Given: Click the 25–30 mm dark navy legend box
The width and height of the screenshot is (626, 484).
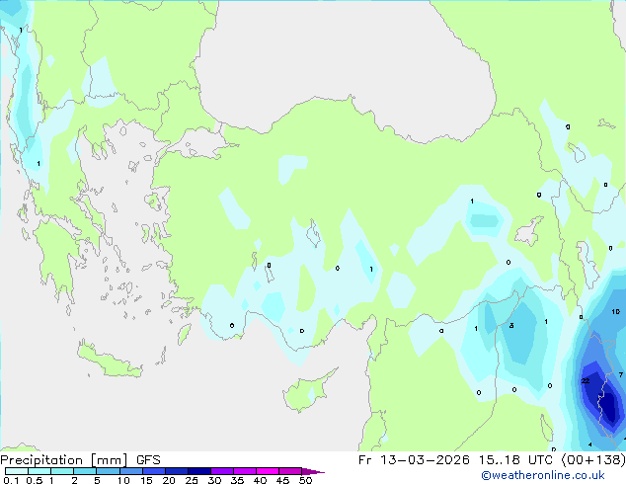Looking at the screenshot, I should coord(199,471).
